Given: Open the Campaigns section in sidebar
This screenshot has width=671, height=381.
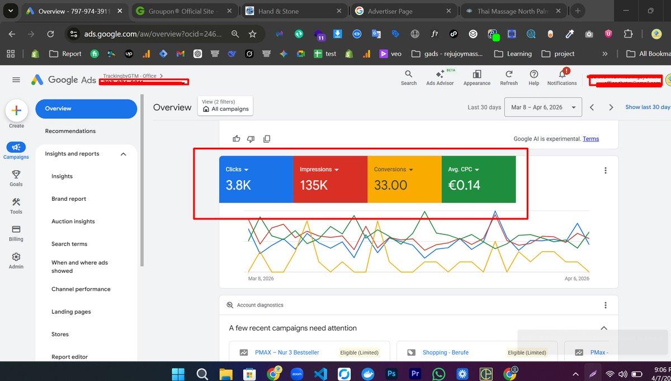Looking at the screenshot, I should click(16, 150).
